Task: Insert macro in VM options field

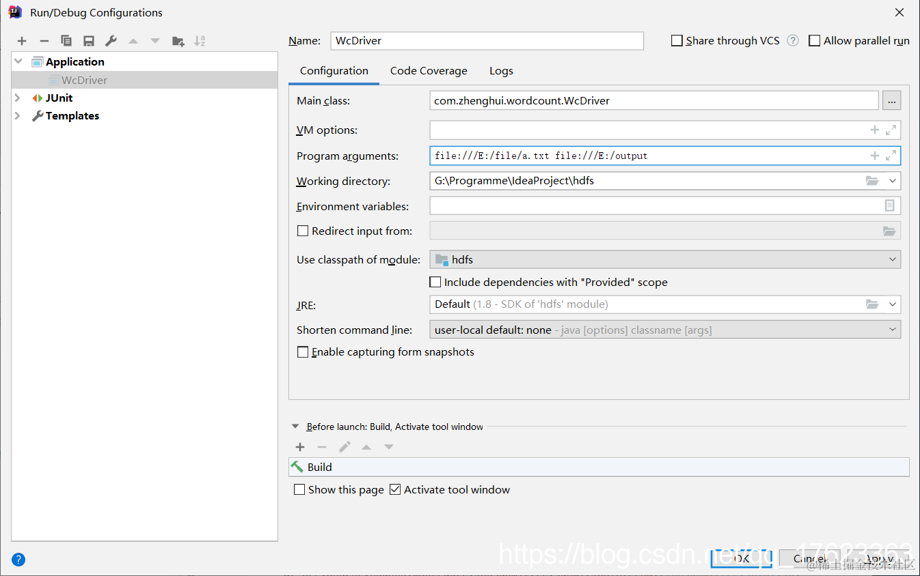Action: [x=875, y=130]
